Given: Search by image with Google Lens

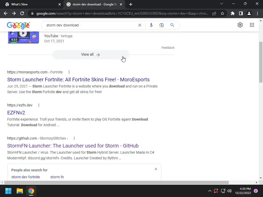Looking at the screenshot, I should (161, 25).
